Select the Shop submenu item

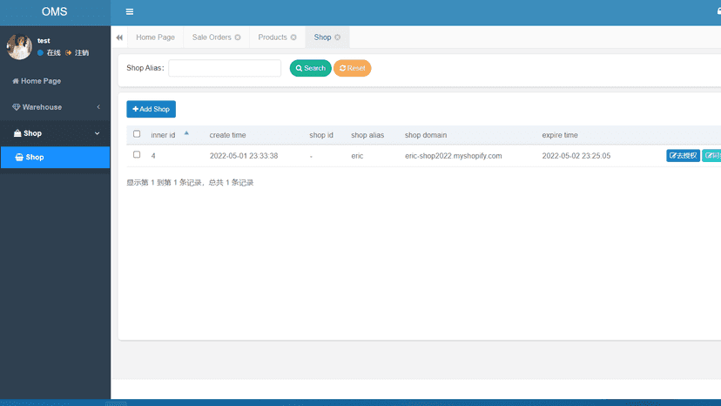point(55,158)
